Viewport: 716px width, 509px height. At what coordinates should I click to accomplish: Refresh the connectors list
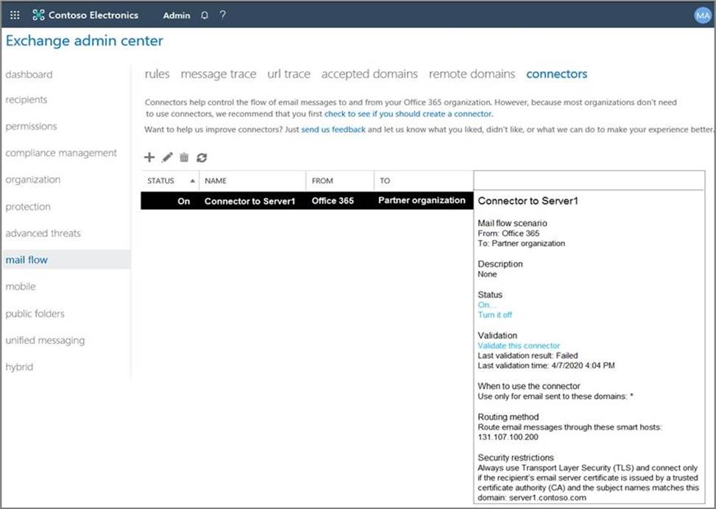[202, 157]
